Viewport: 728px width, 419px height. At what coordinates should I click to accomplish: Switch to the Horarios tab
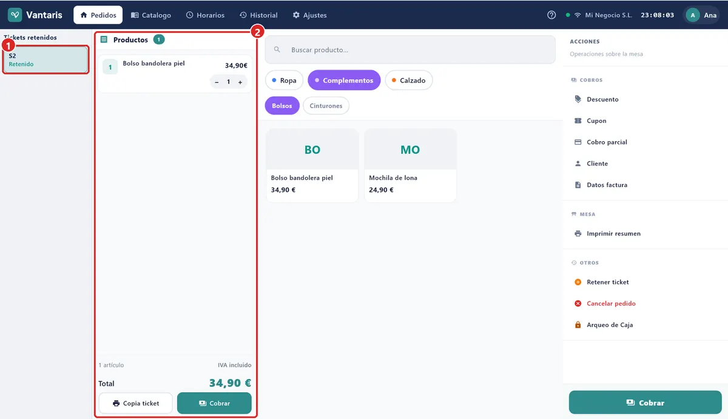205,15
